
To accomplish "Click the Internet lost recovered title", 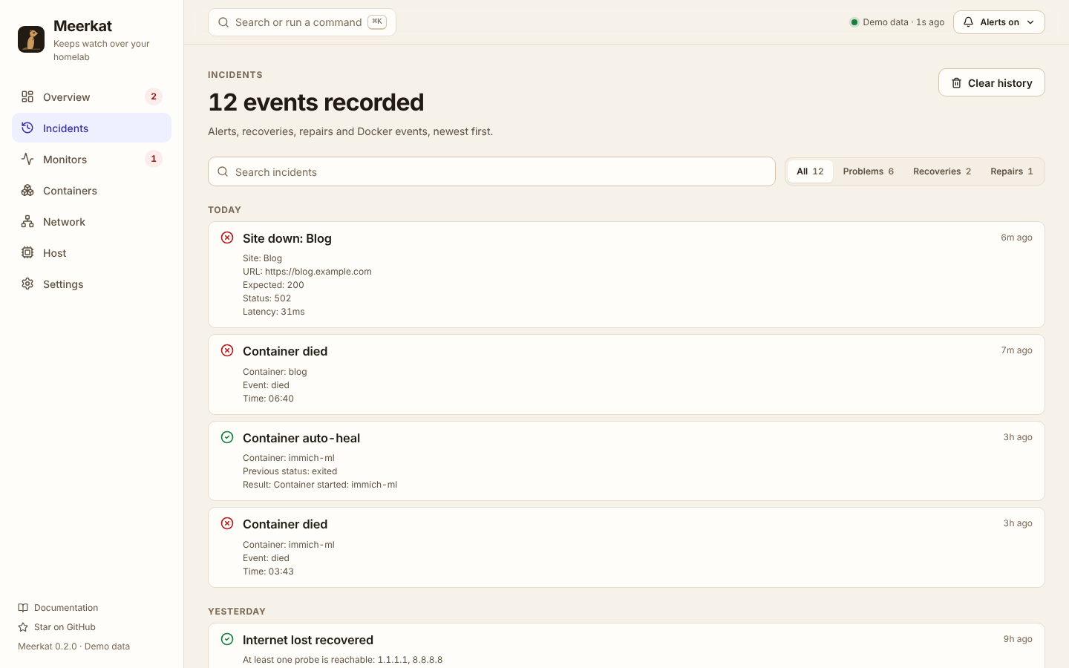I will (x=308, y=640).
